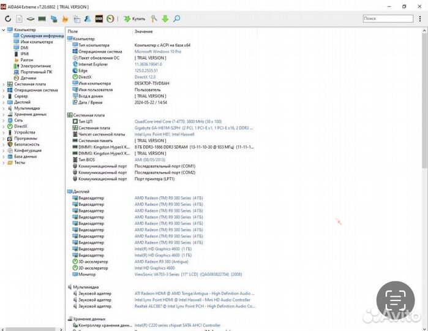
Task: Click the user silhouette toolbar icon
Action: click(x=88, y=18)
